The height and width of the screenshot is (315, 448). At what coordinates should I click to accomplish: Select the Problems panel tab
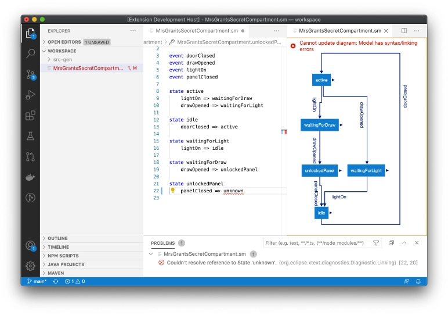click(x=163, y=243)
